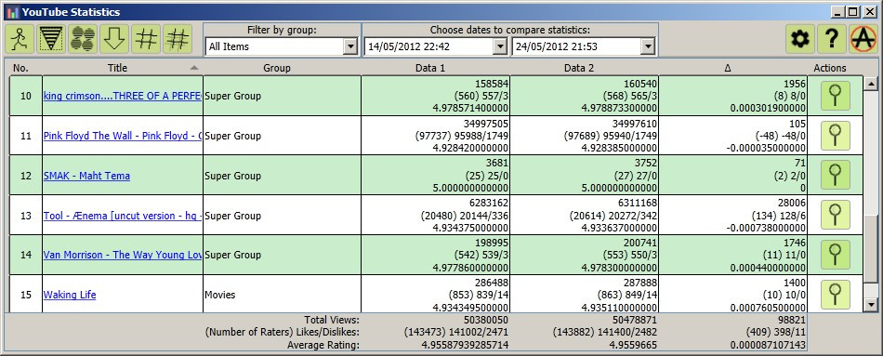883x356 pixels.
Task: Open the Van Morrison - The Way Young link
Action: 122,256
